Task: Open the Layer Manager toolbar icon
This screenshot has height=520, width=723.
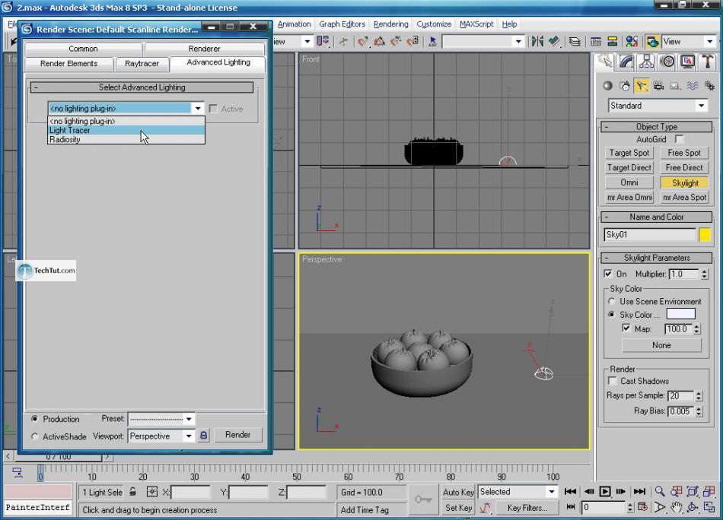Action: pos(575,42)
